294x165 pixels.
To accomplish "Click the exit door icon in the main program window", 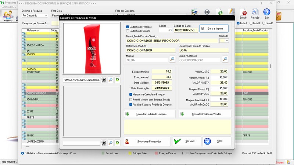I will point(279,16).
